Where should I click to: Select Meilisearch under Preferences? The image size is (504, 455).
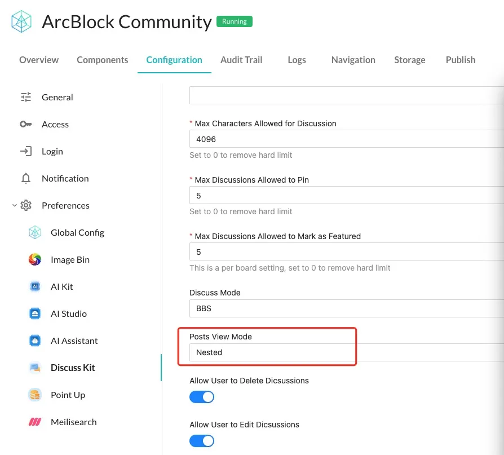[74, 422]
